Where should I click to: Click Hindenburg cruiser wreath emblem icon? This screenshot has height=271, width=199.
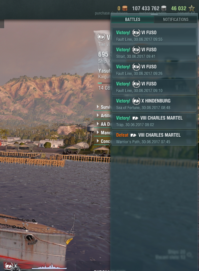136,101
